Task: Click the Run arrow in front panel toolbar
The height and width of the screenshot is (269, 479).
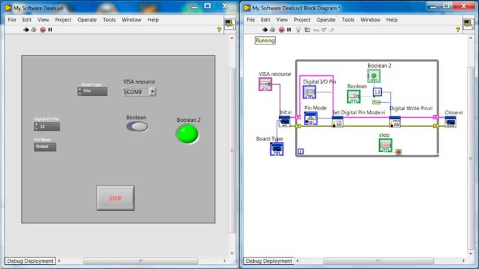Action: [26, 29]
